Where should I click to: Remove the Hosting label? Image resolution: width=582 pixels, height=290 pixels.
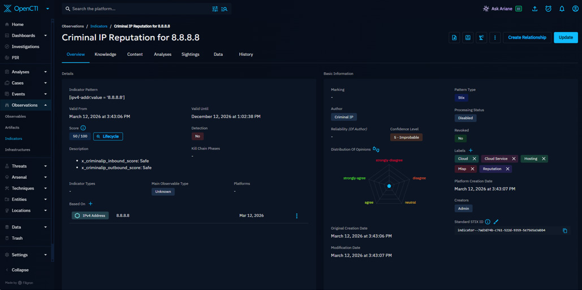coord(544,159)
